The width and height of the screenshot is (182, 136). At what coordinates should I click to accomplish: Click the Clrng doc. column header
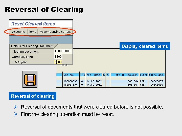(156, 75)
